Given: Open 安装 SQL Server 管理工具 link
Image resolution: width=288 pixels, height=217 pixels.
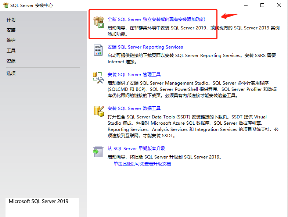Looking at the screenshot, I should tap(134, 74).
